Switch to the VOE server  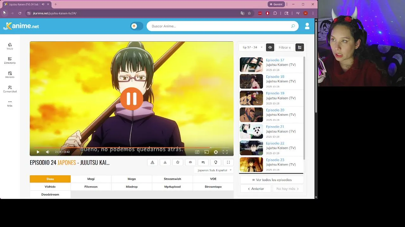click(213, 179)
